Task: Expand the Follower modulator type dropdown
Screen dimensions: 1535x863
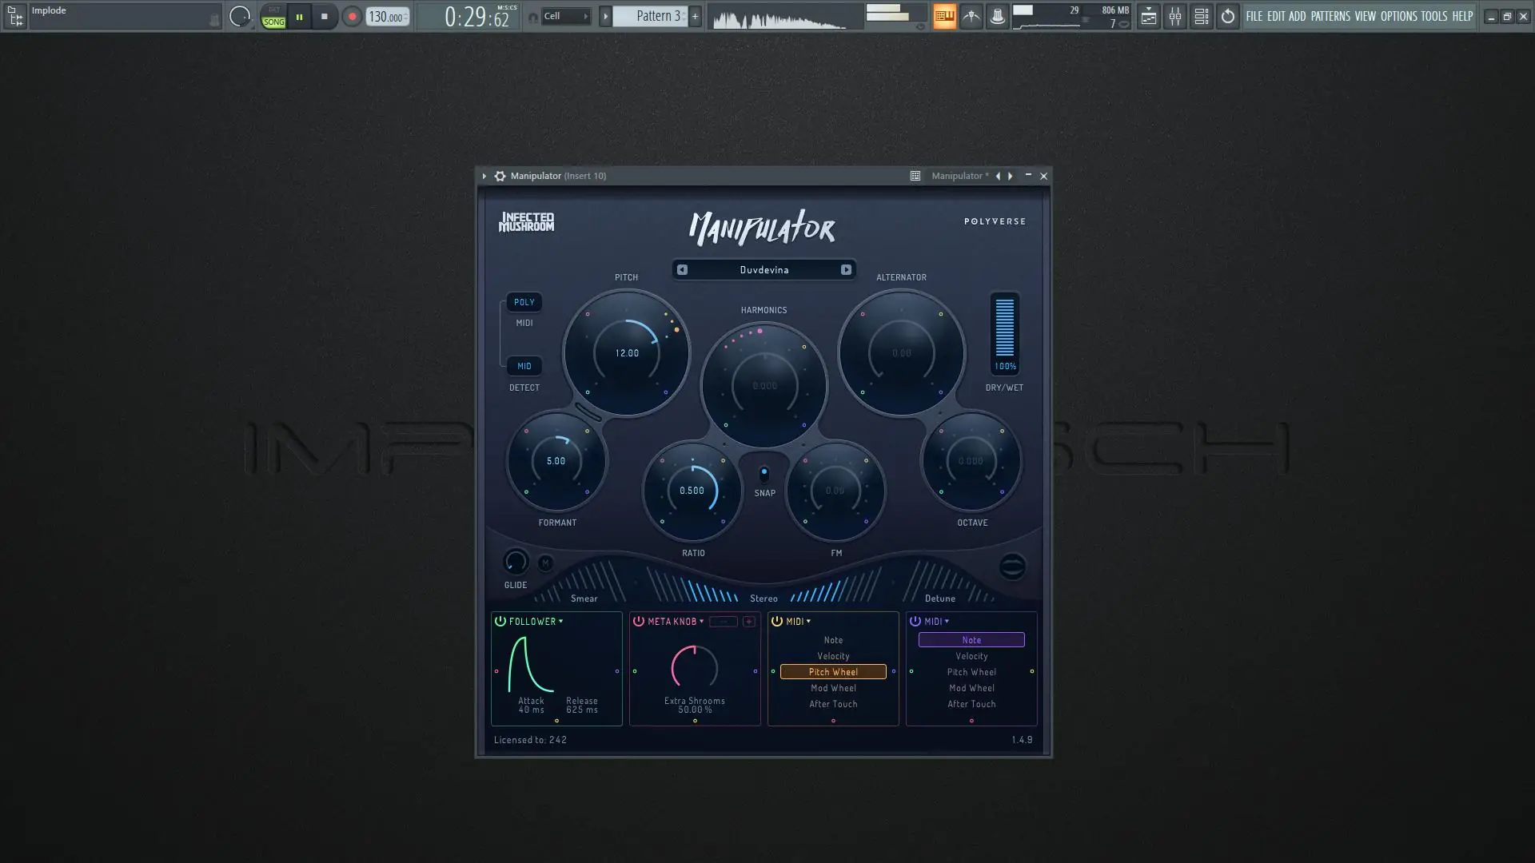Action: tap(560, 621)
